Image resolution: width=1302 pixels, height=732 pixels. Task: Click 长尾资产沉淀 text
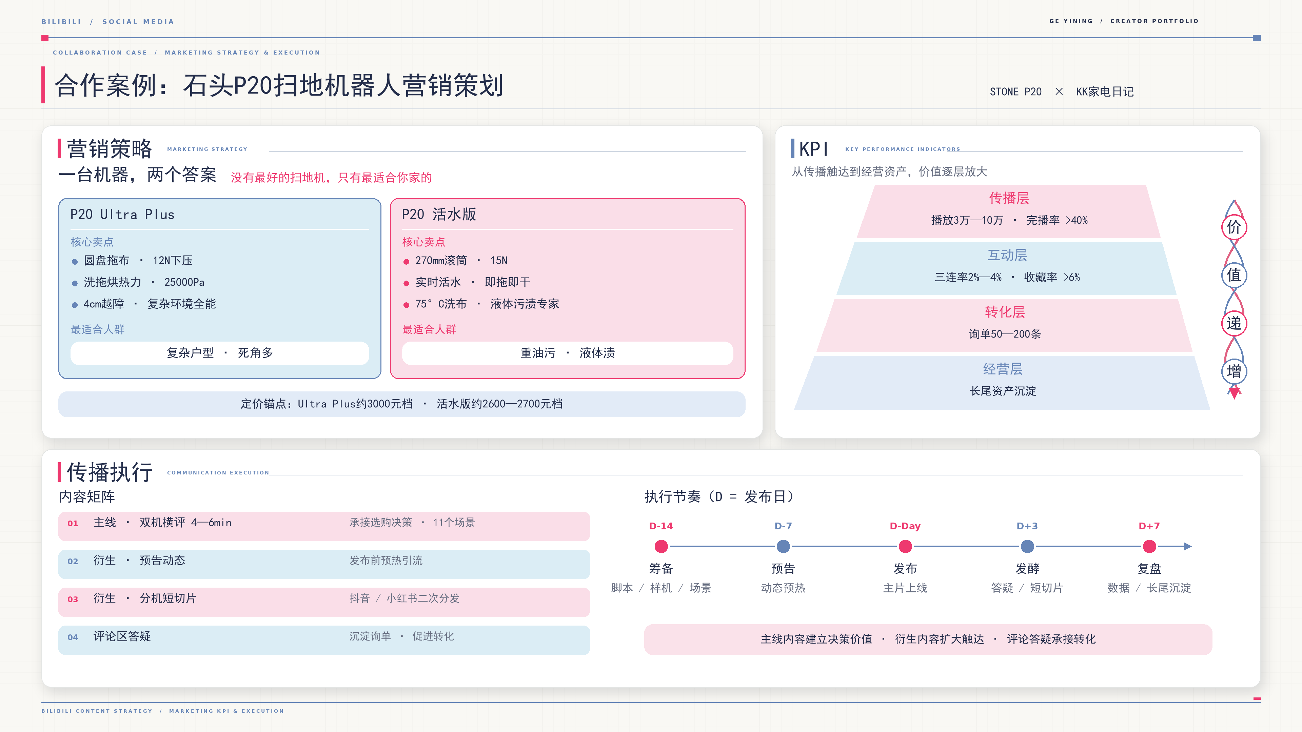(1003, 391)
